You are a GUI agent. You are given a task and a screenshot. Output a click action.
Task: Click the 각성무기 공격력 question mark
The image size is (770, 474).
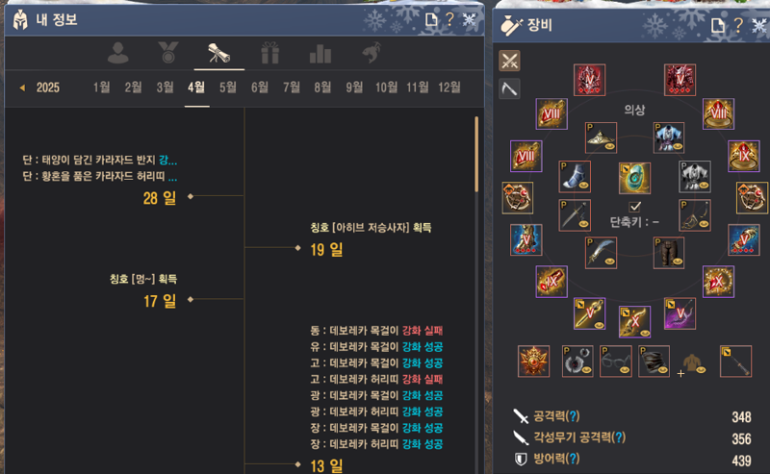tap(619, 437)
